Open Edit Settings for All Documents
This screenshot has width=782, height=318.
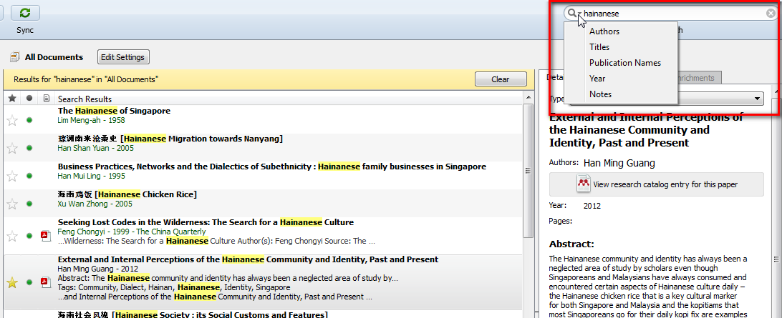click(x=122, y=56)
